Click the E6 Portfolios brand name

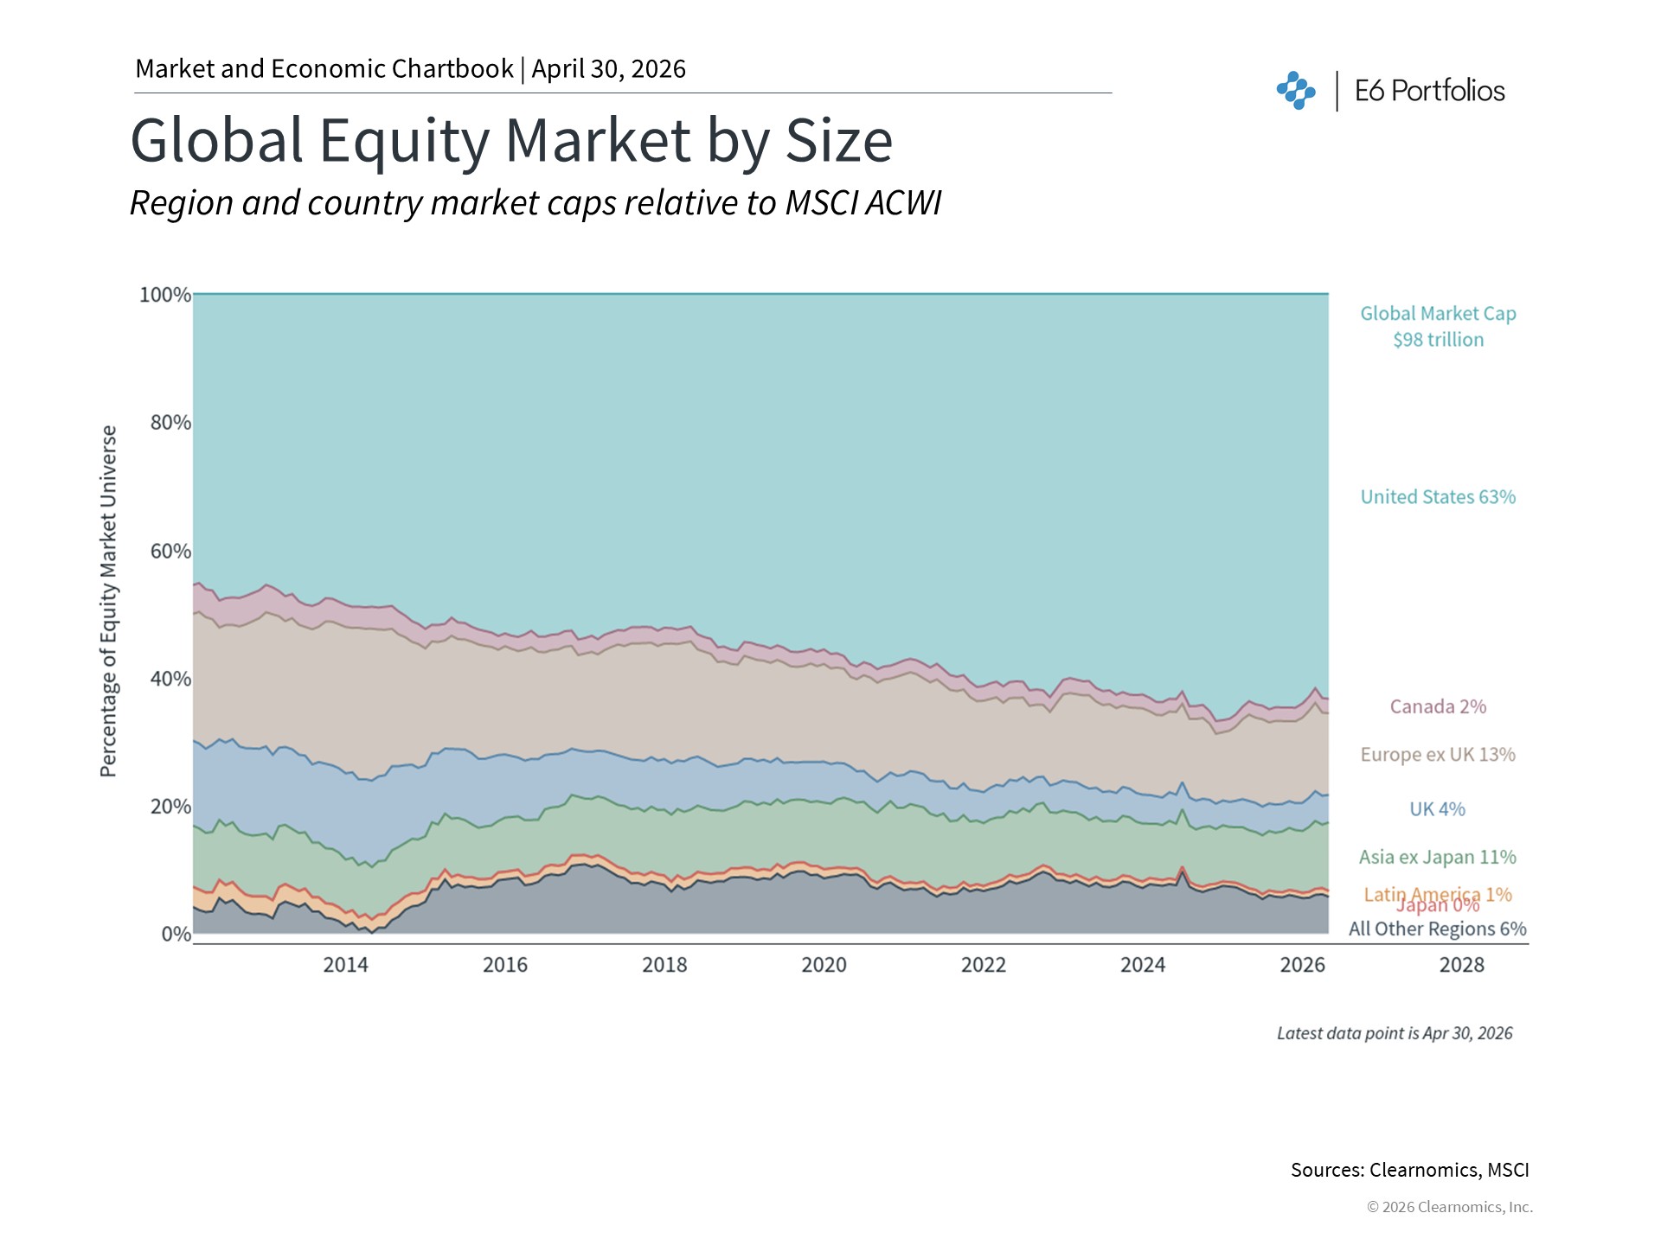(1429, 91)
